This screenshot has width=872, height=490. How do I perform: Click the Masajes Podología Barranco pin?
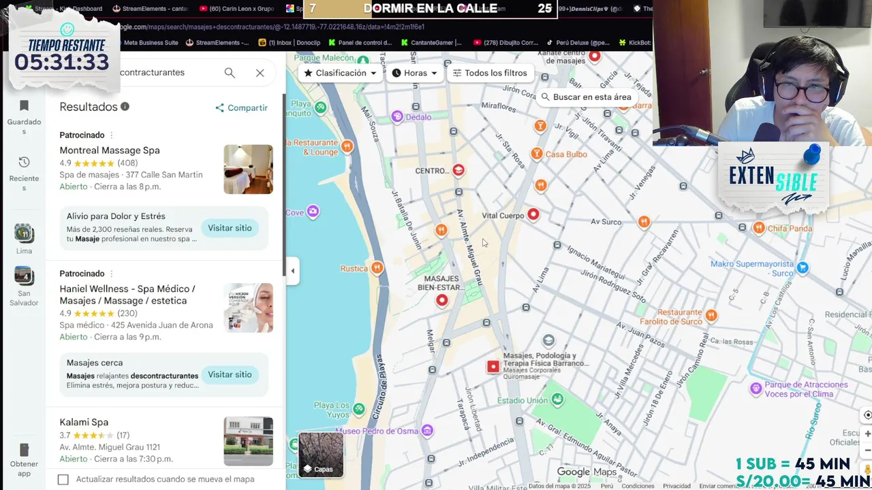(x=493, y=367)
